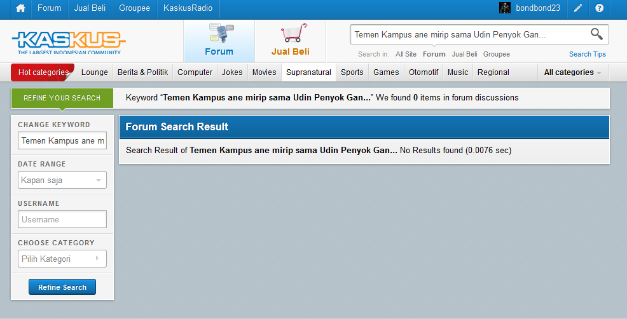Click the Username filter field

point(62,219)
